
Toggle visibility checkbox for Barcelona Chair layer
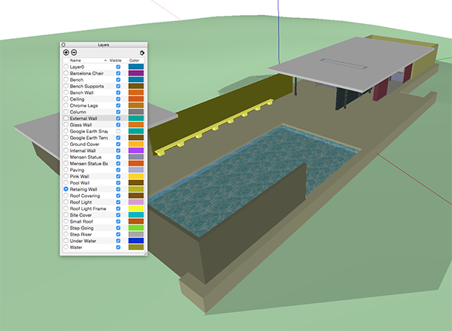(x=118, y=73)
